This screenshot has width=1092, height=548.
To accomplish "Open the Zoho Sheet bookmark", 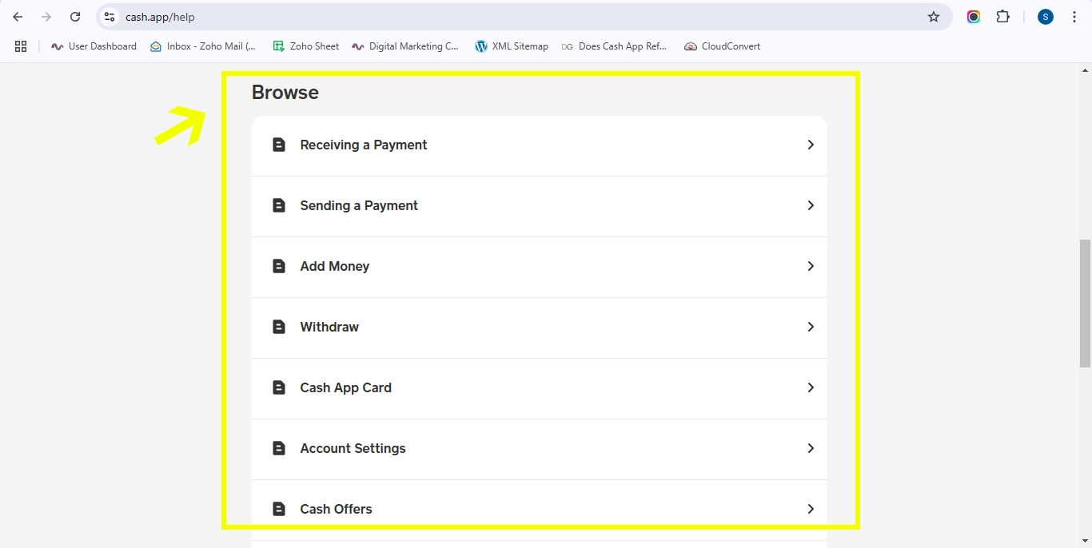I will click(306, 46).
